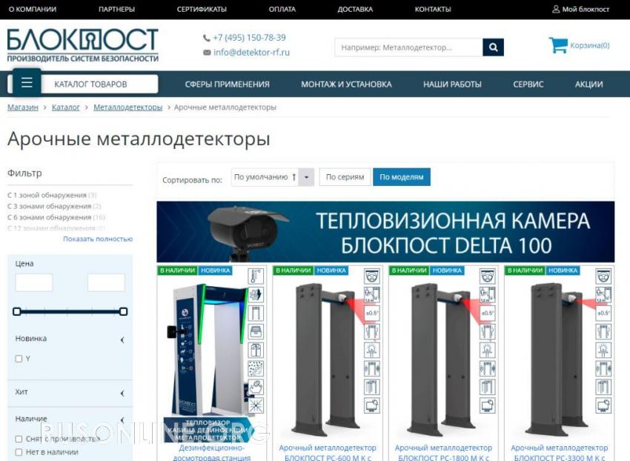Viewport: 630px width, 461px height.
Task: Go to the 'Доставка' page
Action: [355, 9]
